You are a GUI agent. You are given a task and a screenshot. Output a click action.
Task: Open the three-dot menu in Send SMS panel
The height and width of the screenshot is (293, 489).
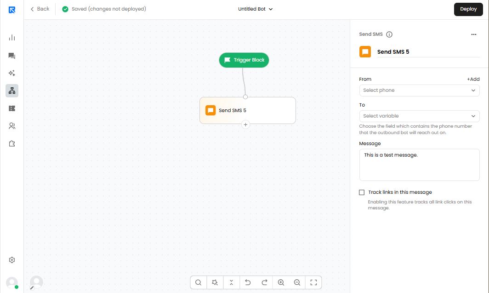(474, 34)
